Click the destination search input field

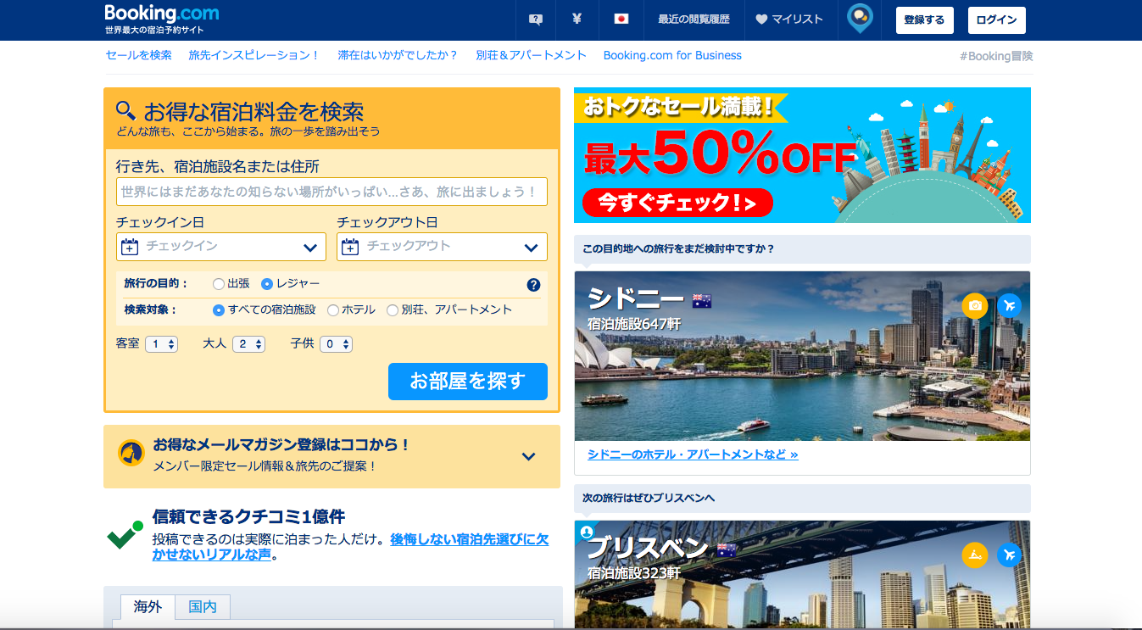(331, 192)
